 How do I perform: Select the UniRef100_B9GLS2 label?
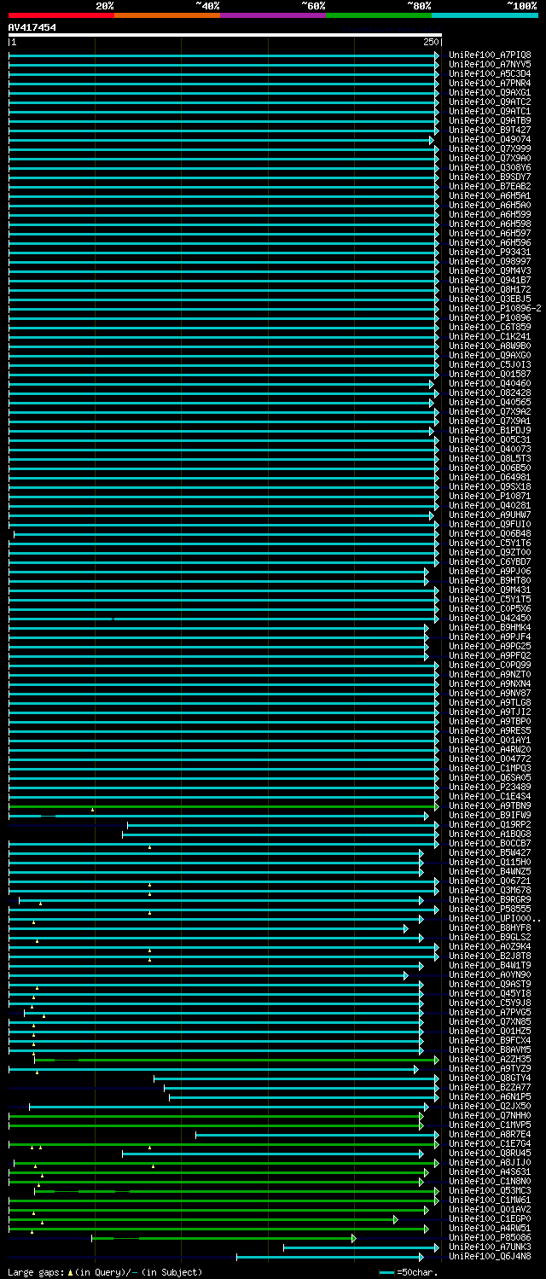[490, 937]
